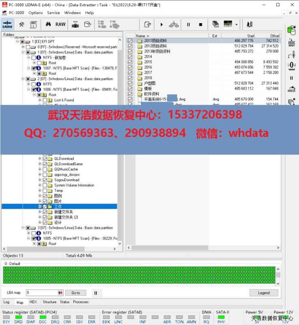Viewport: 299px width, 325px height.
Task: Click the wrench and hammer tools icon
Action: [21, 24]
